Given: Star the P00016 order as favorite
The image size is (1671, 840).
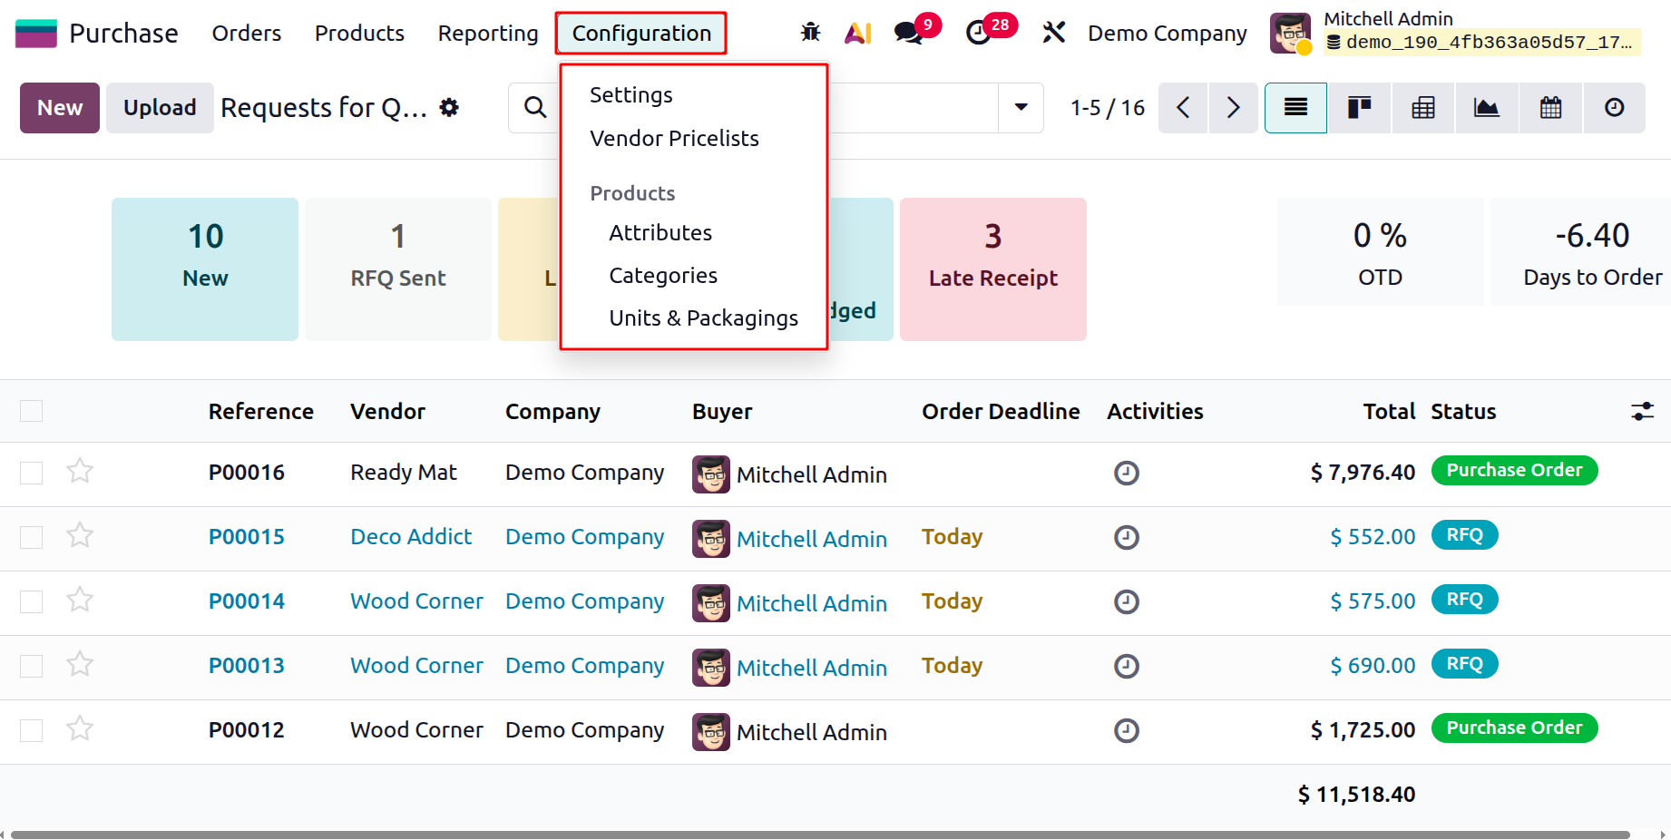Looking at the screenshot, I should pos(80,472).
